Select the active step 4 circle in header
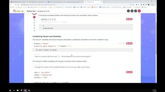 pyautogui.click(x=139, y=11)
